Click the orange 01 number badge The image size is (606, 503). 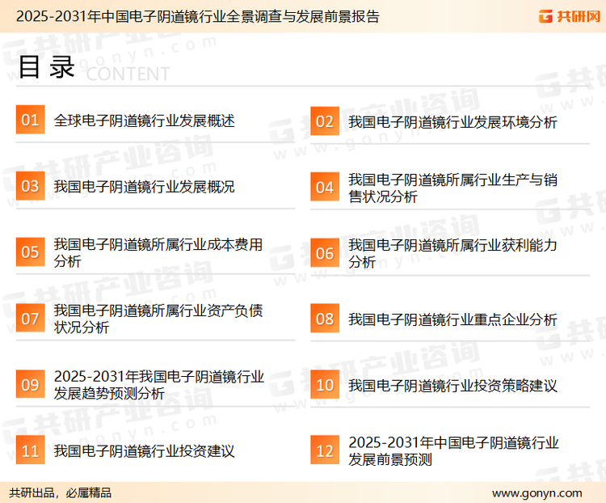[x=30, y=120]
